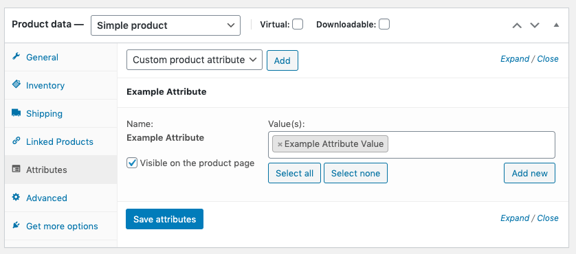Click the Inventory tag icon
Viewport: 576px width, 254px height.
[16, 84]
